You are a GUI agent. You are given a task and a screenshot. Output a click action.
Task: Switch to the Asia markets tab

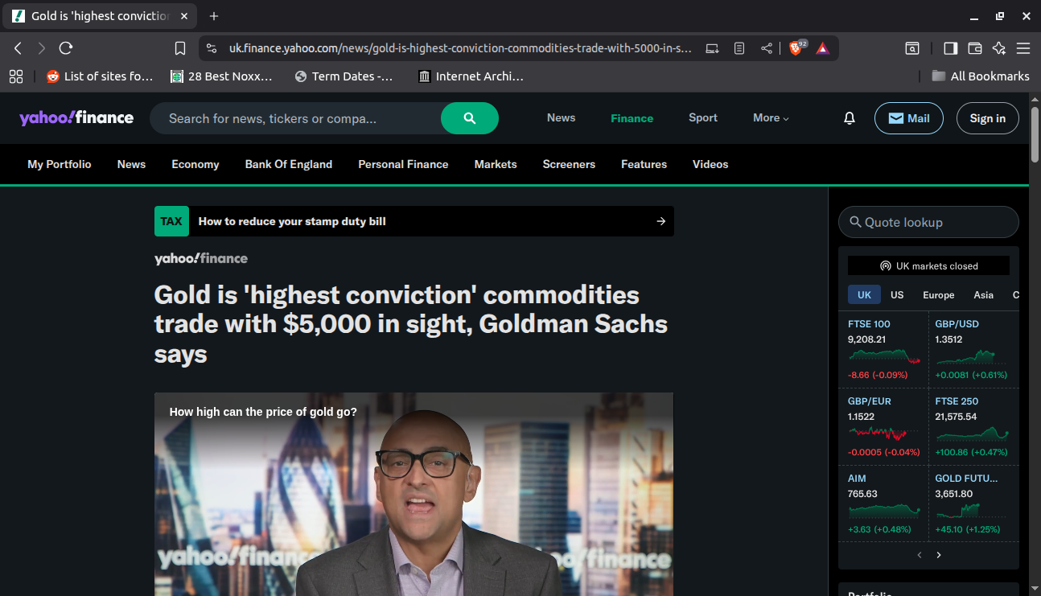[984, 295]
